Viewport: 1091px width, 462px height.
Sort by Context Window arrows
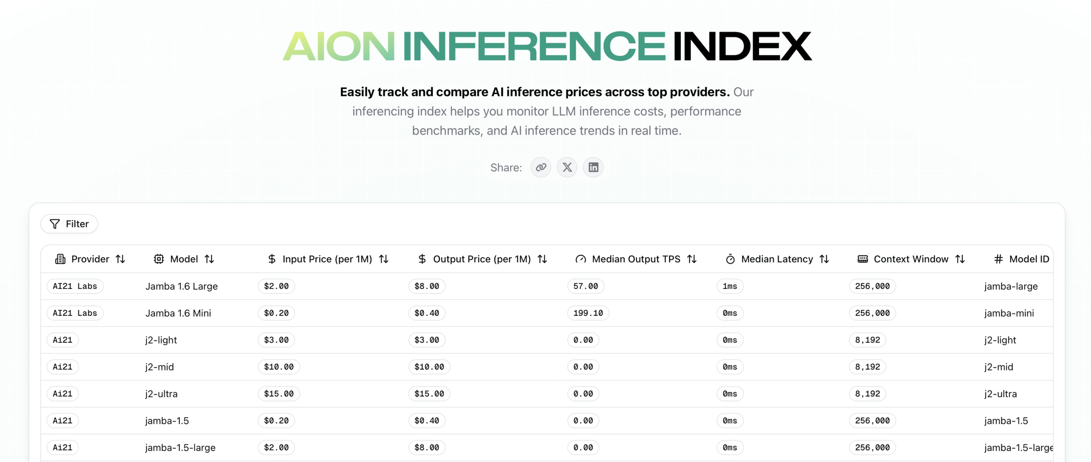(960, 259)
